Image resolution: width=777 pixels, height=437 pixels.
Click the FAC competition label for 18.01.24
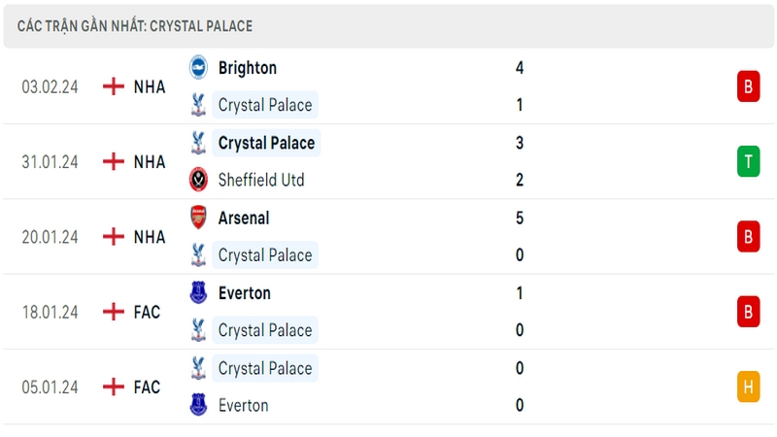point(147,312)
